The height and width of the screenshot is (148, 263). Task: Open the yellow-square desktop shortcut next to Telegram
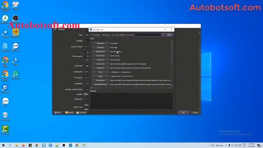point(16,33)
